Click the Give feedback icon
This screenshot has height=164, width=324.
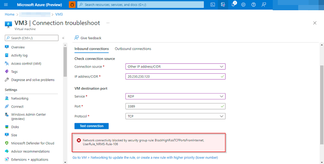(x=77, y=38)
